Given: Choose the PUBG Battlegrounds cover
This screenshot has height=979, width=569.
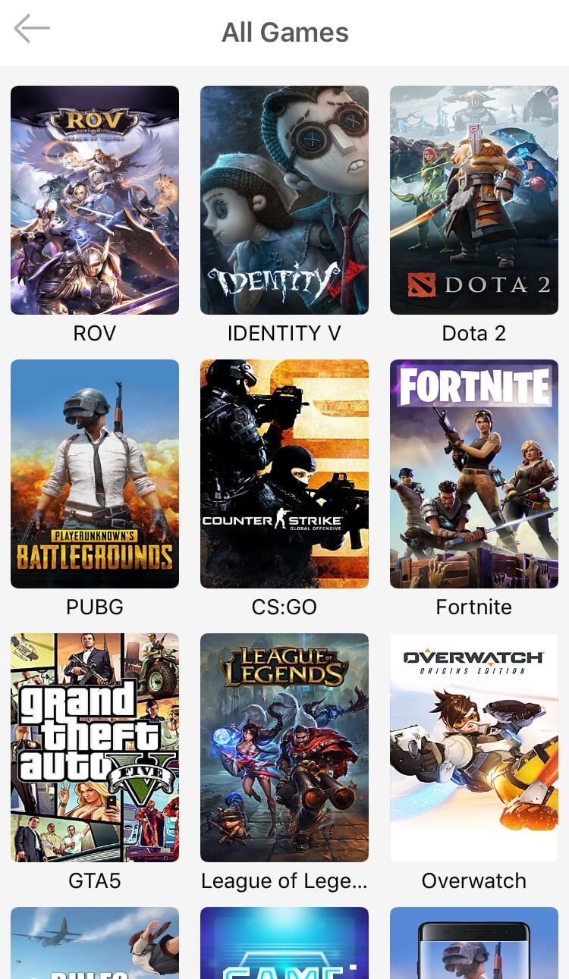Looking at the screenshot, I should [95, 474].
